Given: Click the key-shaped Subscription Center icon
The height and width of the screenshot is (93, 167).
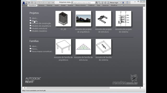Looking at the screenshot, I should [x=99, y=3].
